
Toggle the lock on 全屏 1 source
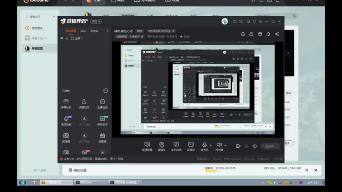[x=67, y=38]
